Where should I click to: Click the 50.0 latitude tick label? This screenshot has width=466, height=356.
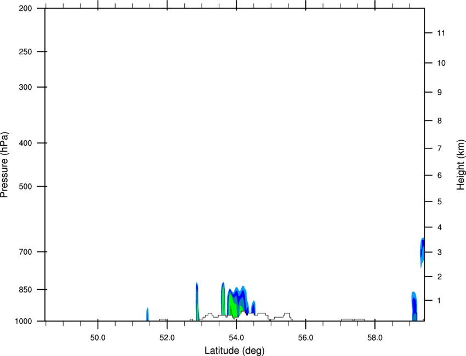pos(98,338)
